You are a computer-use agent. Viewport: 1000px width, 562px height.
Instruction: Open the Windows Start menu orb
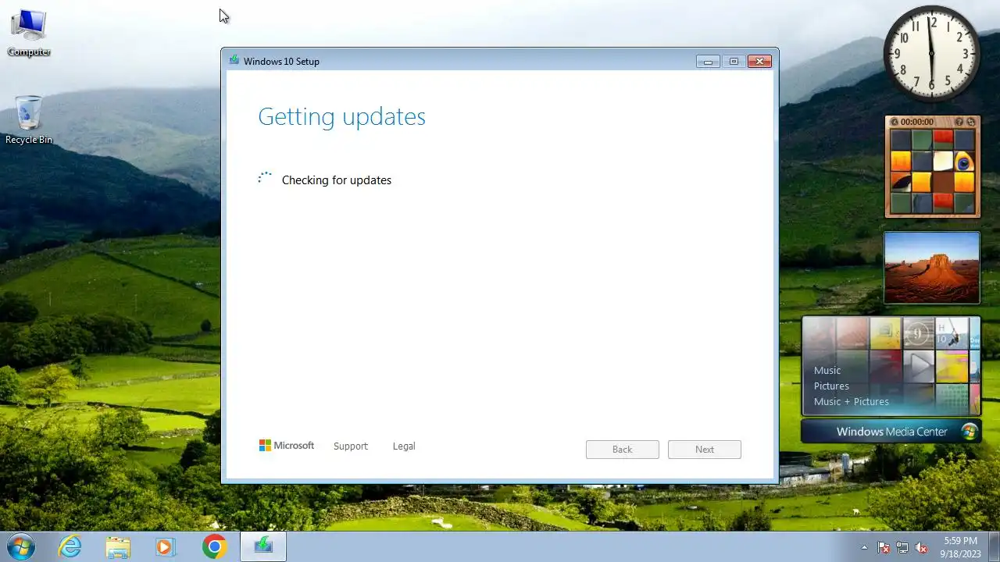(20, 546)
